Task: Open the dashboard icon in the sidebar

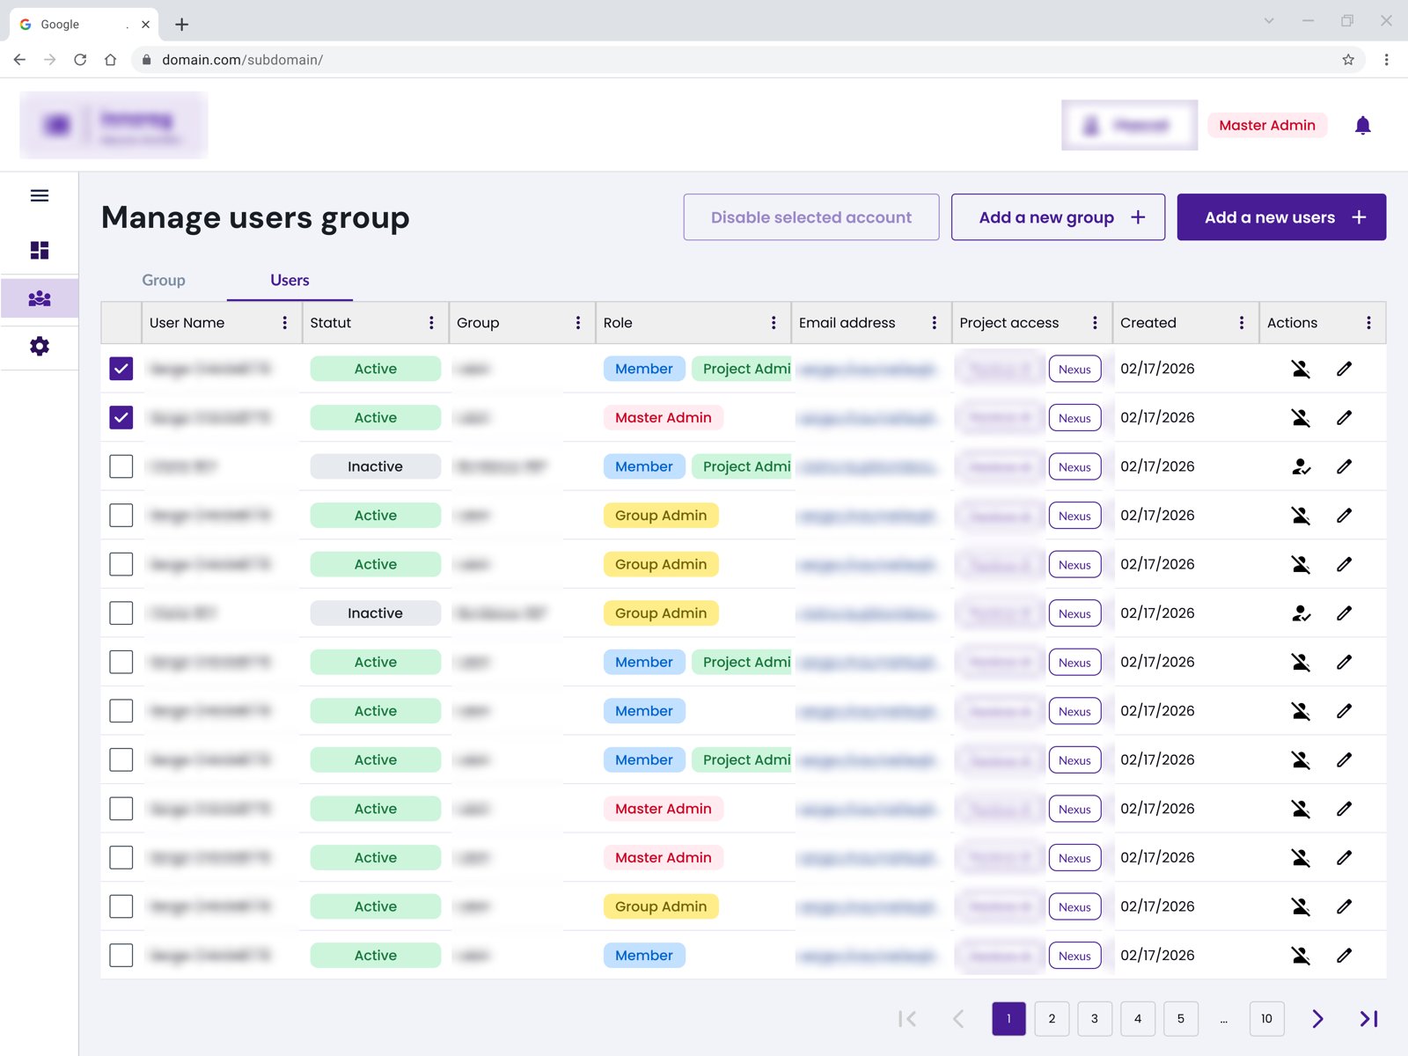Action: coord(40,251)
